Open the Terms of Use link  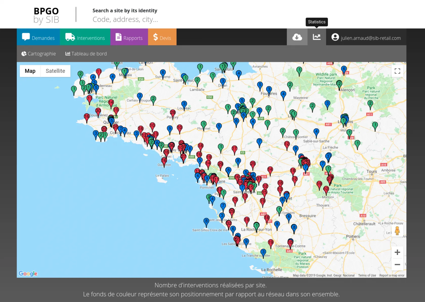click(x=367, y=275)
